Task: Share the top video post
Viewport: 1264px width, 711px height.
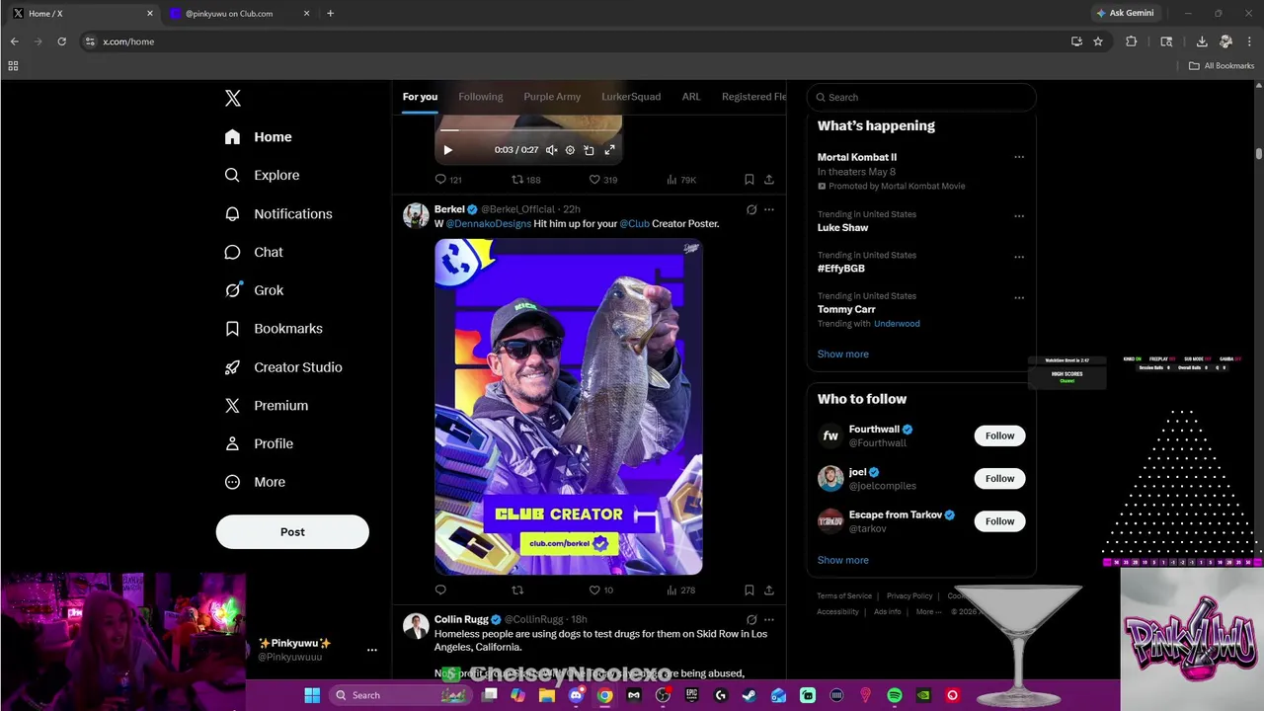Action: point(769,180)
